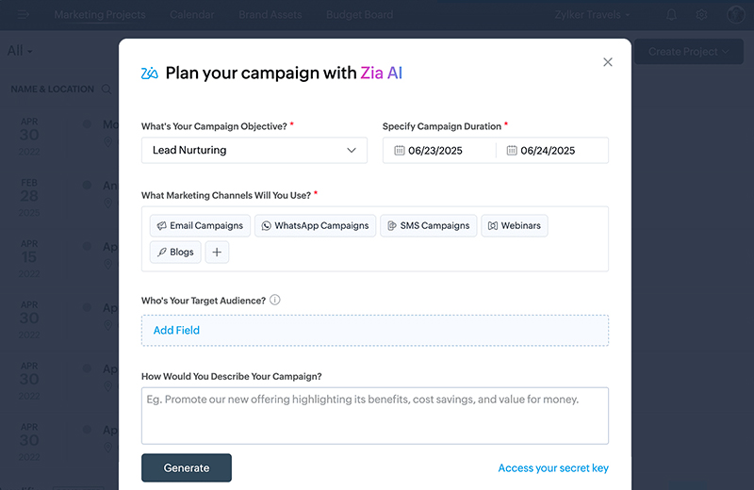Close the Zia AI campaign dialog
The image size is (754, 490).
point(608,62)
